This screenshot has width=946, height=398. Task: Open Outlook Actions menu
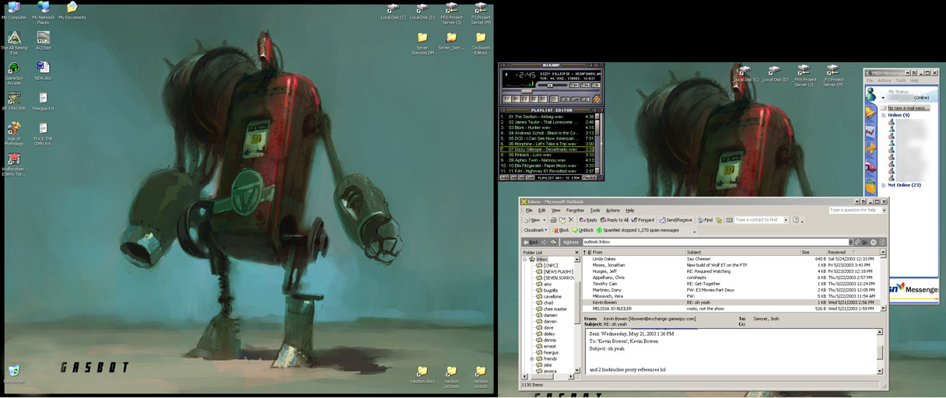[x=613, y=211]
